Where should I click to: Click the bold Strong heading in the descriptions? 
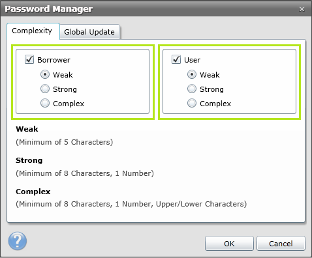[29, 160]
